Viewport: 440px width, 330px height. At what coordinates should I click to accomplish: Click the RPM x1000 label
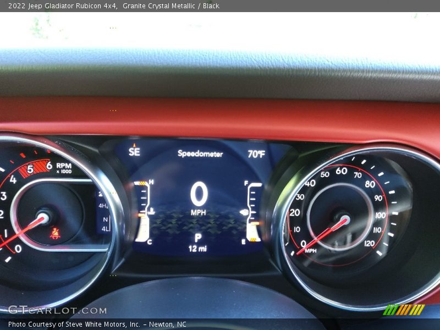tap(64, 168)
